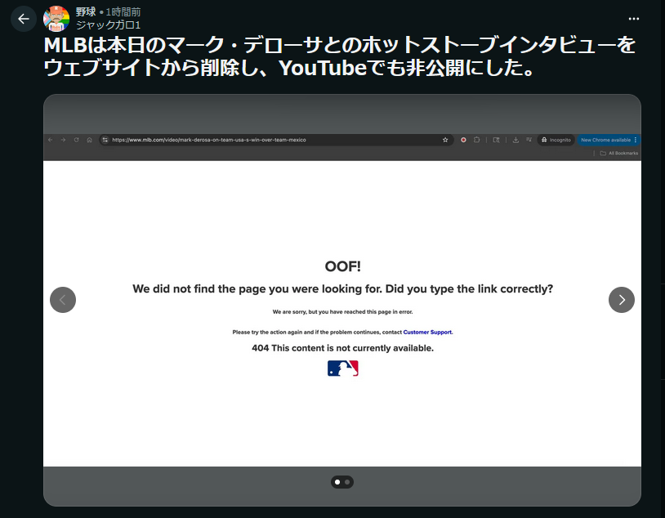Click the 1時間前 timestamp
665x518 pixels.
pyautogui.click(x=122, y=12)
